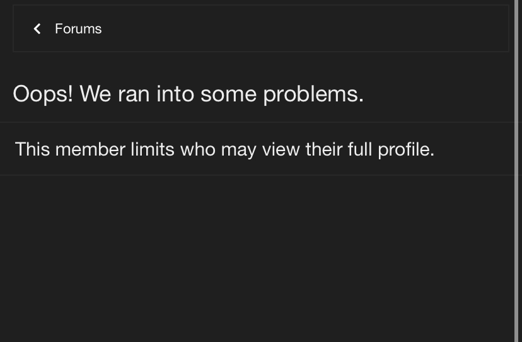Click the word 'into' in the heading
Screen dimensions: 522x342
click(x=175, y=94)
